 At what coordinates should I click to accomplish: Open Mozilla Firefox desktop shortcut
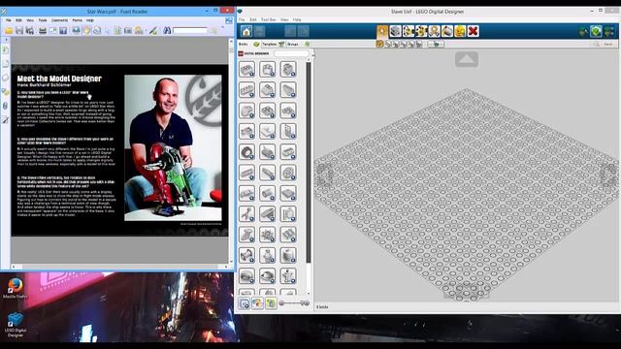(16, 289)
